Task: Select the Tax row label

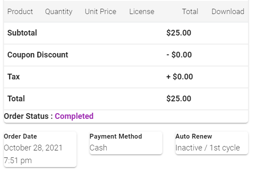Action: [14, 77]
